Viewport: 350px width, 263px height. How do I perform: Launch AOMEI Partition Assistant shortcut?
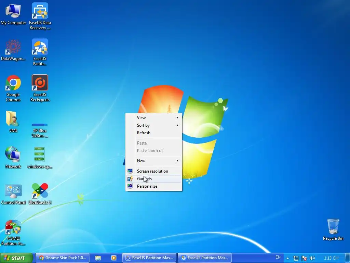pyautogui.click(x=13, y=233)
